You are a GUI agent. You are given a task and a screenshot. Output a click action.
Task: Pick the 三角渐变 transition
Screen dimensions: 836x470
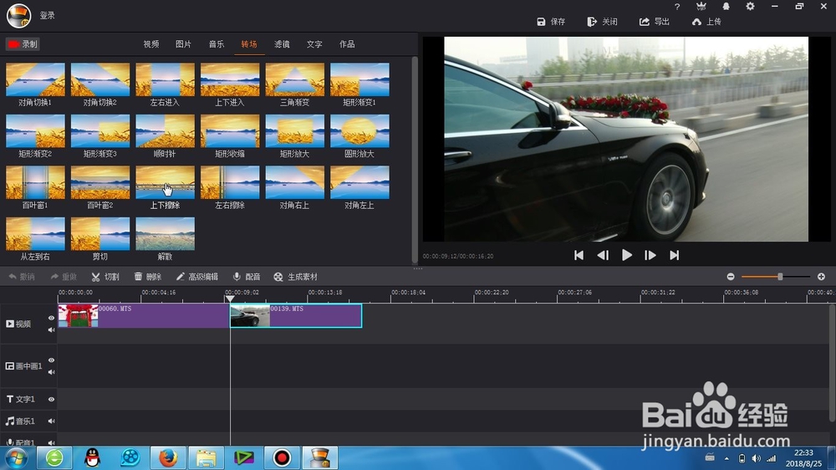[295, 79]
